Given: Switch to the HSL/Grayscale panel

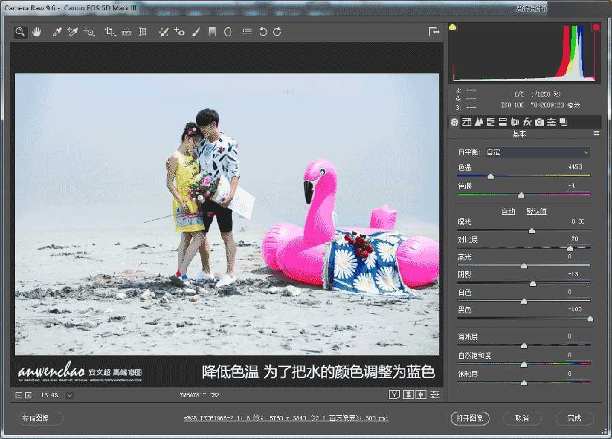Looking at the screenshot, I should pos(491,122).
